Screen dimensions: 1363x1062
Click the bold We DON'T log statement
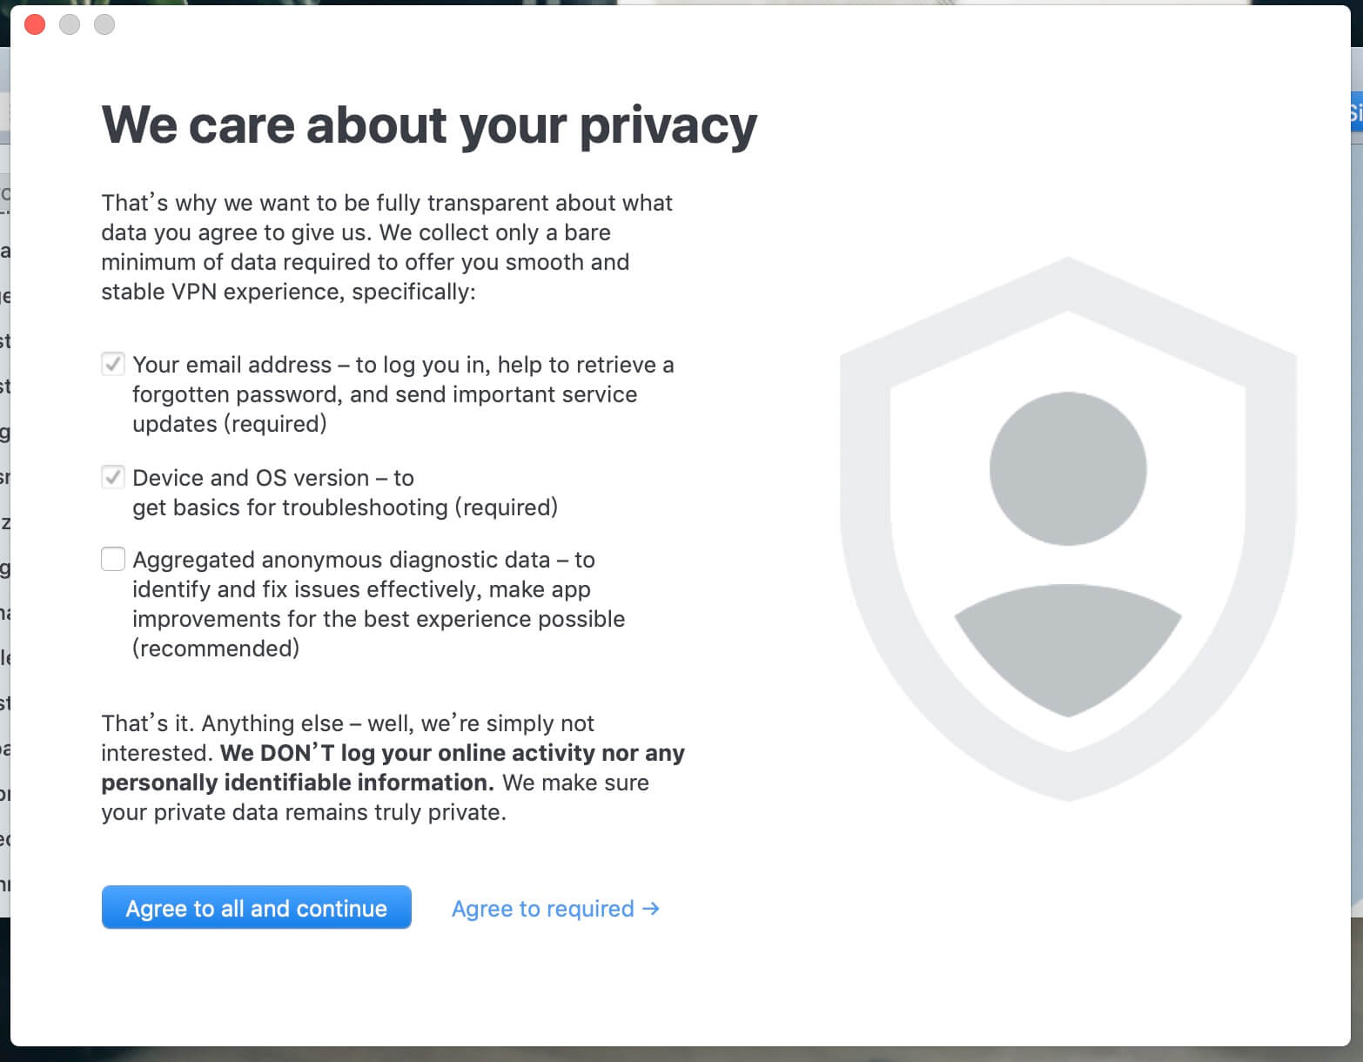point(393,768)
